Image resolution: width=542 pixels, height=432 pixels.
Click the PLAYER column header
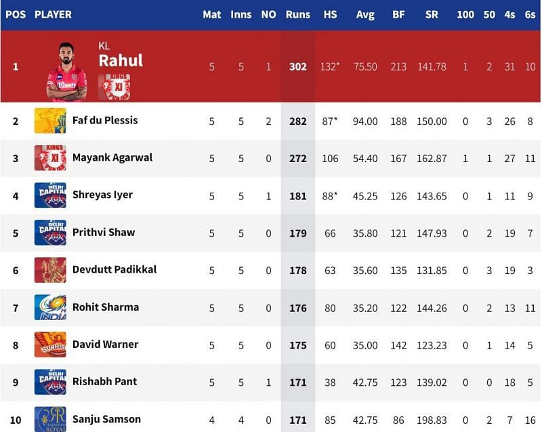(x=53, y=14)
